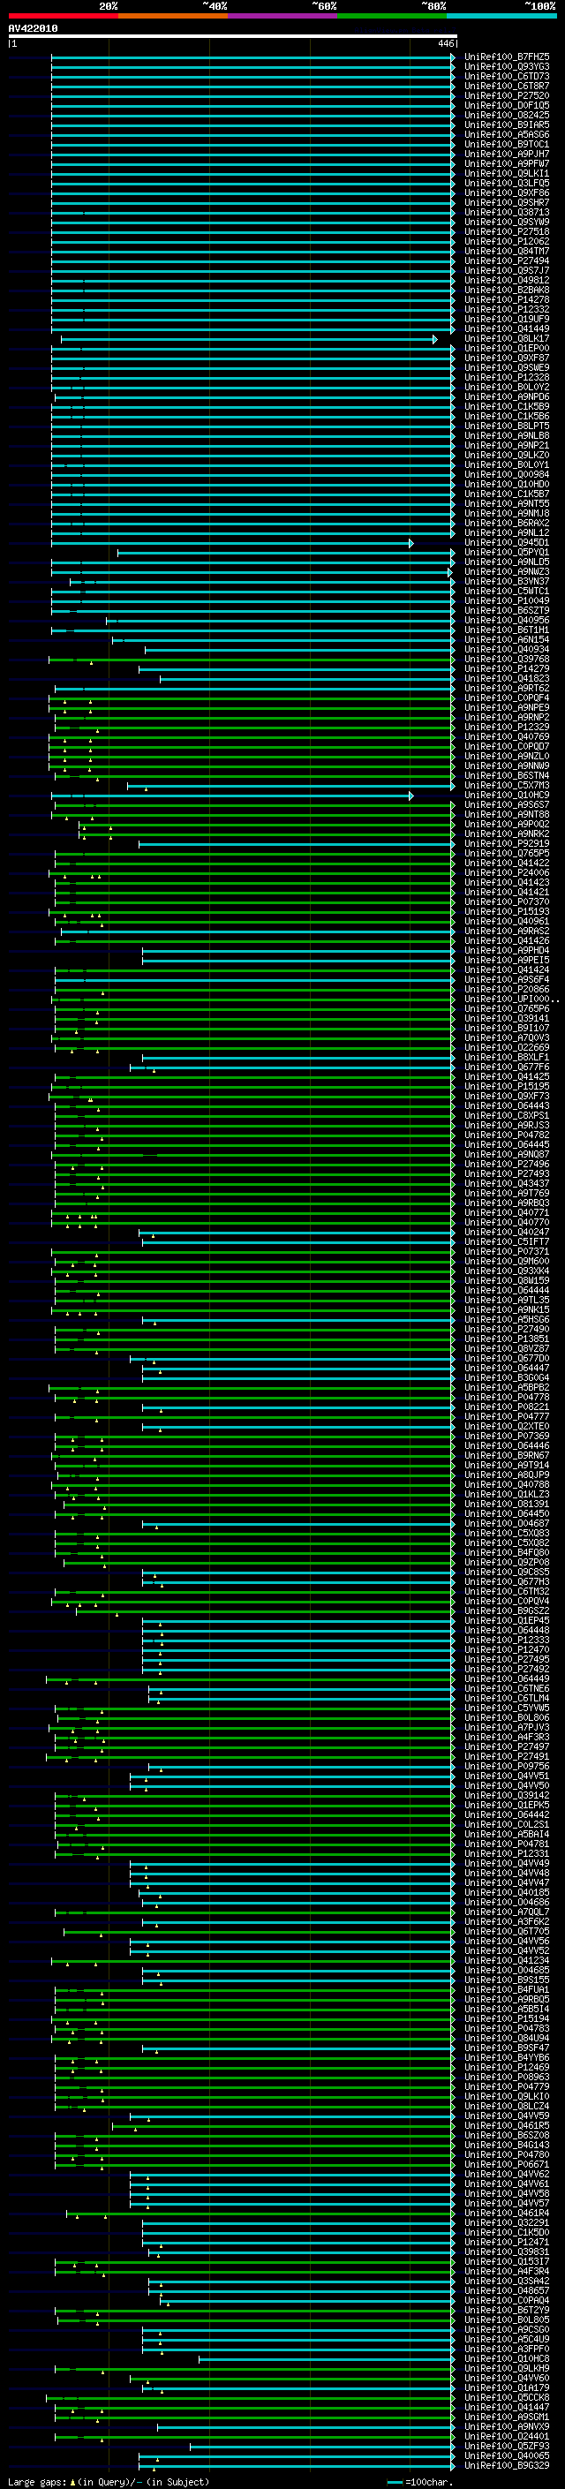Click the UniRef100_P09756 label
Viewport: 565px width, 2489px height.
tap(506, 1766)
